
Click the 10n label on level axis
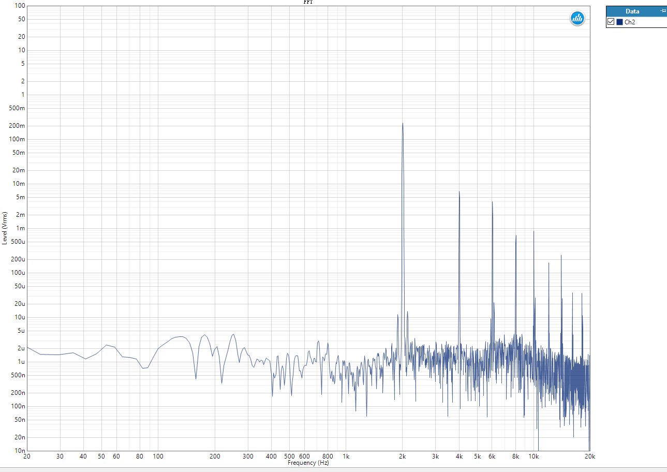click(20, 451)
